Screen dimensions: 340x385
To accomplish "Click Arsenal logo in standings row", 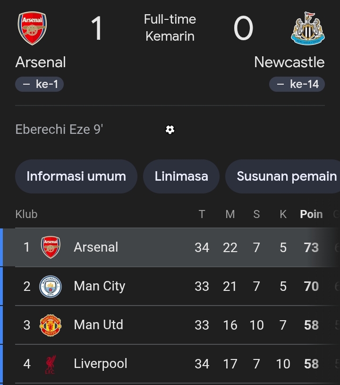I will [51, 247].
